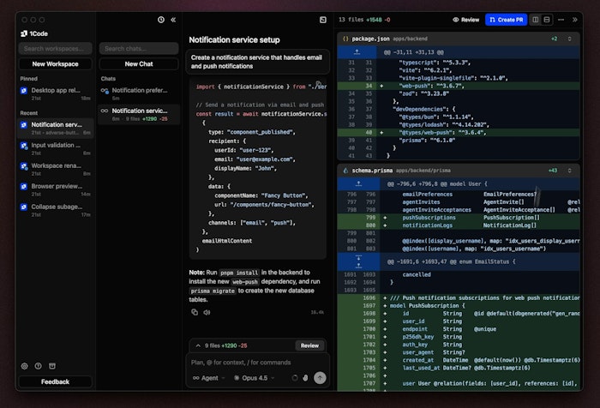The height and width of the screenshot is (408, 600).
Task: Click the Feedback button
Action: point(55,381)
